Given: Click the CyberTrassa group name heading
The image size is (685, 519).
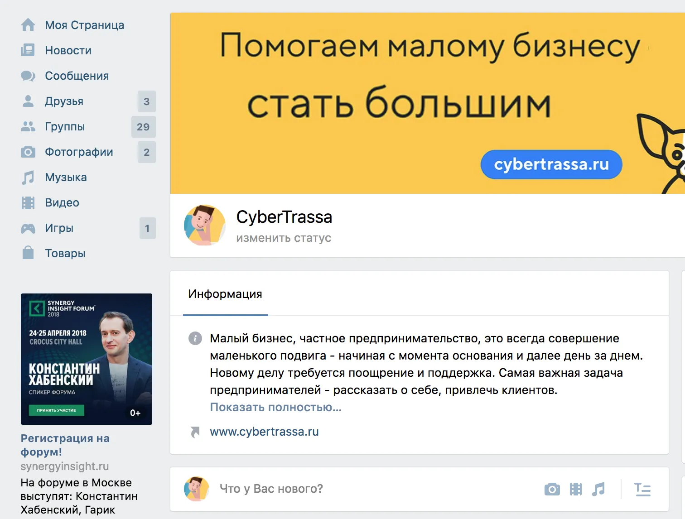Looking at the screenshot, I should pos(284,217).
